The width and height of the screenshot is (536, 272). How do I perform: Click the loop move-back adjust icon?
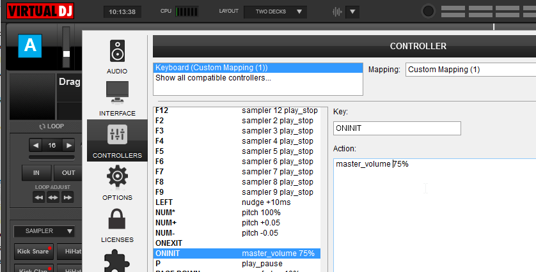point(38,197)
